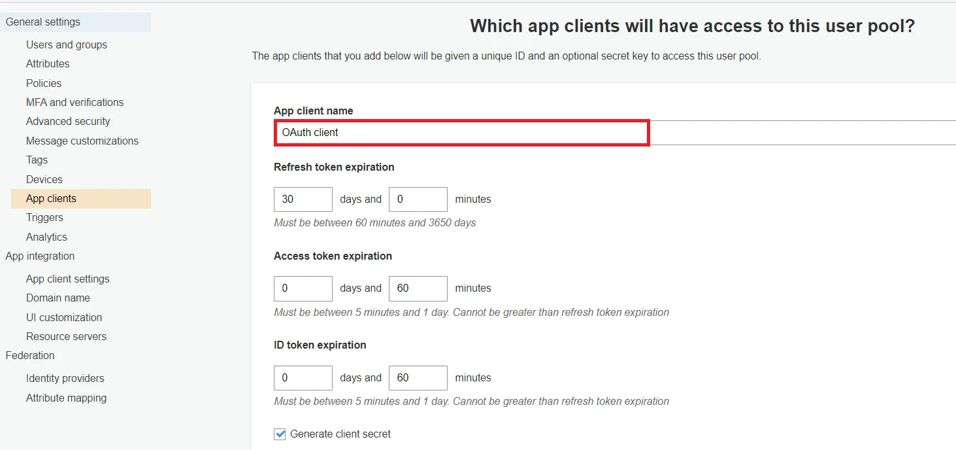Select Advanced security in sidebar
The height and width of the screenshot is (450, 956).
[68, 122]
